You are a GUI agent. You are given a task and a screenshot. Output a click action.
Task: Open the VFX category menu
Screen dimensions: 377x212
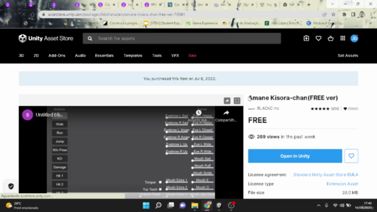click(x=175, y=55)
